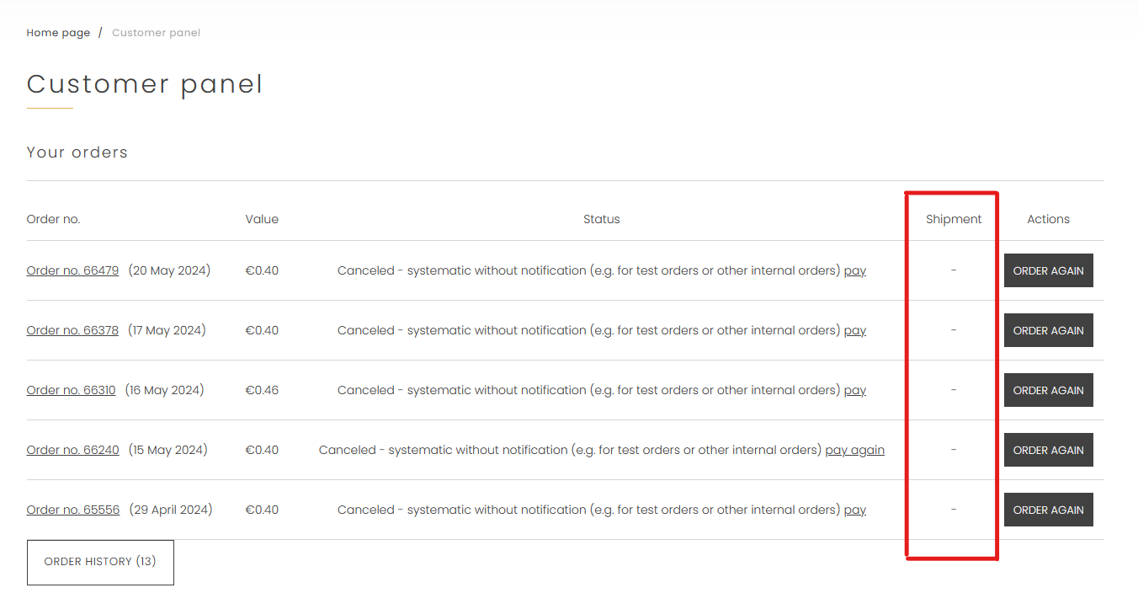Open Order no. 65556 details
The image size is (1138, 609).
(x=73, y=510)
